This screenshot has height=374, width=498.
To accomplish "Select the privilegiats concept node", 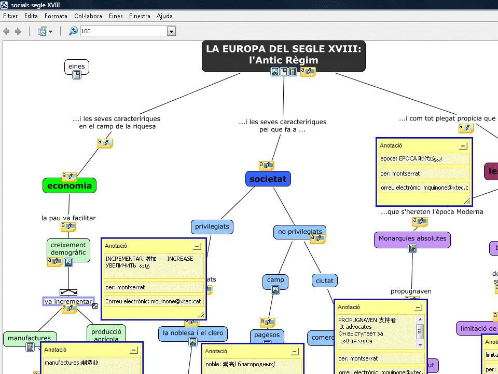I will pos(212,226).
